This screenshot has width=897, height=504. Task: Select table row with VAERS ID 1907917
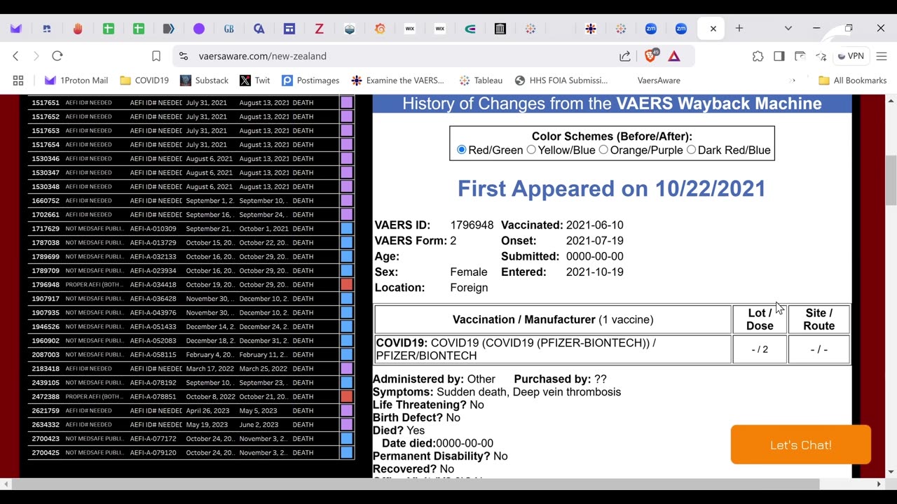click(x=191, y=299)
